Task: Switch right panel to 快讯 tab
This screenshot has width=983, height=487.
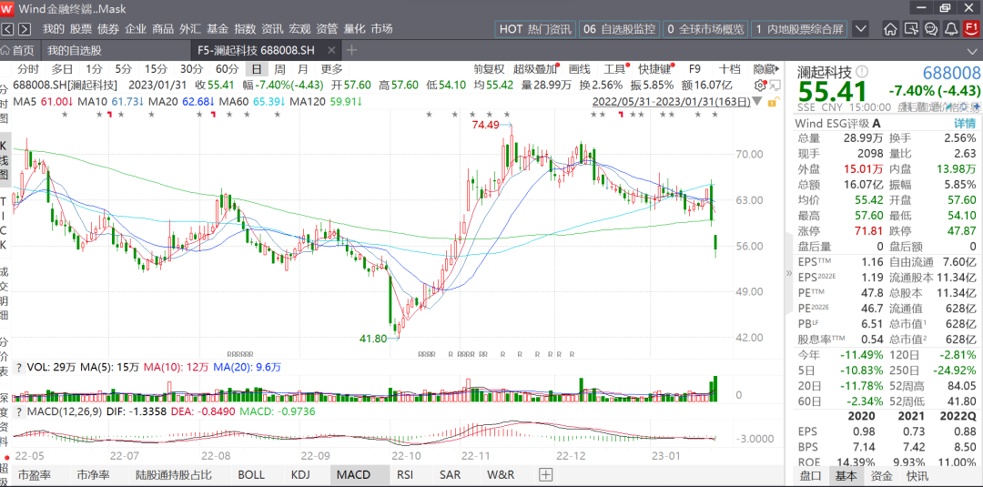Action: click(x=917, y=476)
